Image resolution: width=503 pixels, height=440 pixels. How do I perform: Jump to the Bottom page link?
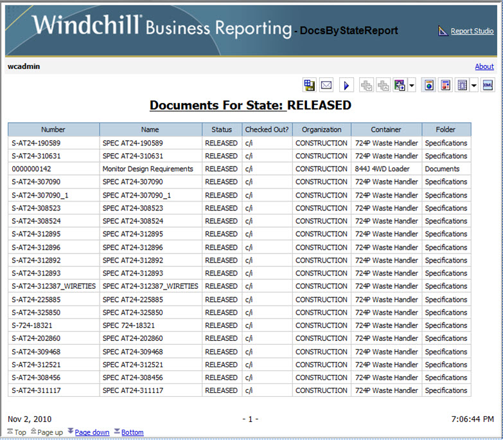(x=132, y=432)
